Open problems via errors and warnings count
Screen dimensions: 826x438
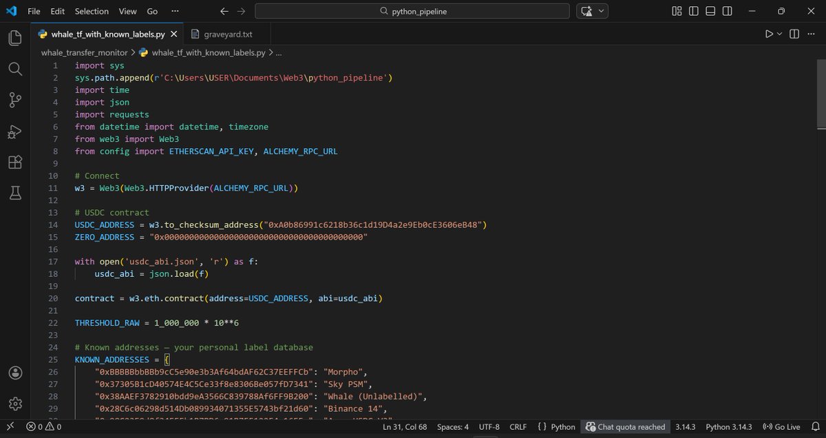point(45,427)
